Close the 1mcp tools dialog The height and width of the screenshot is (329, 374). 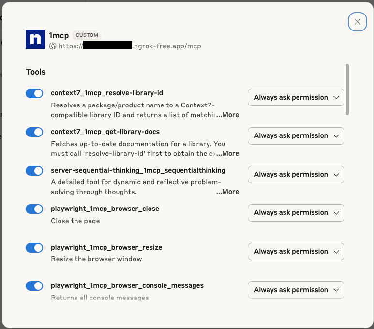[357, 22]
